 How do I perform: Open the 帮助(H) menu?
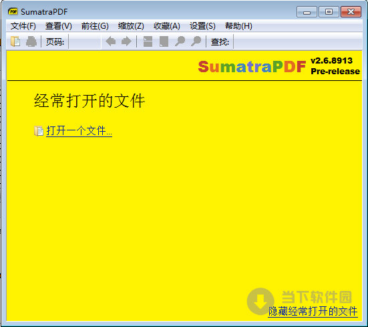point(238,26)
